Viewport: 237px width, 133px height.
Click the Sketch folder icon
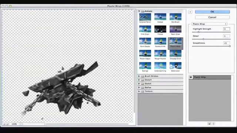(142, 84)
